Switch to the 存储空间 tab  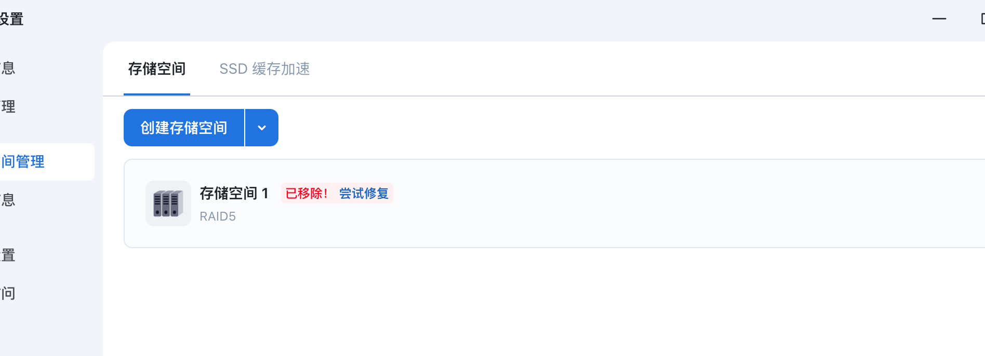click(157, 69)
